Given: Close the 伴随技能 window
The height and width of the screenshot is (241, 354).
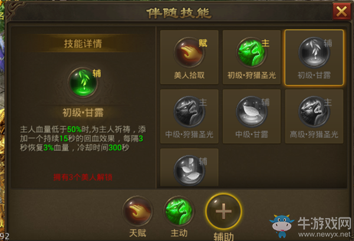Looking at the screenshot, I should pos(342,11).
